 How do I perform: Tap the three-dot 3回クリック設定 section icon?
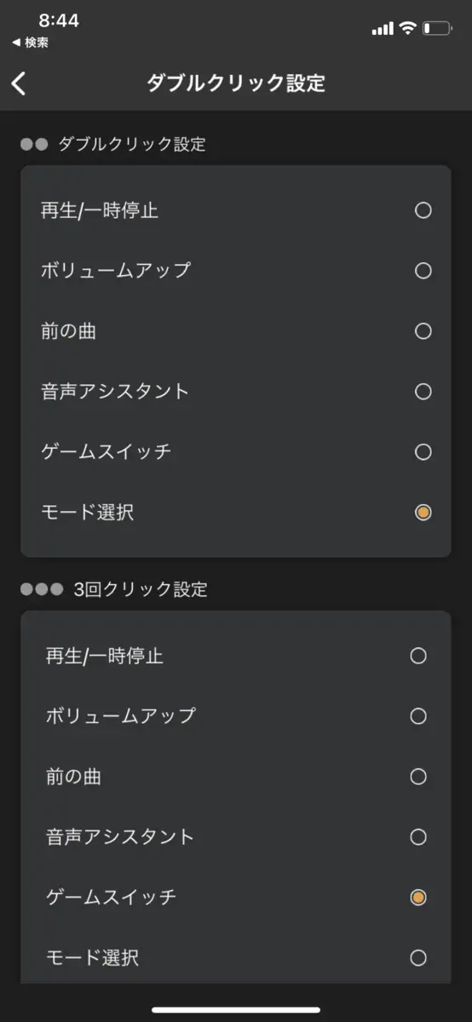click(42, 589)
